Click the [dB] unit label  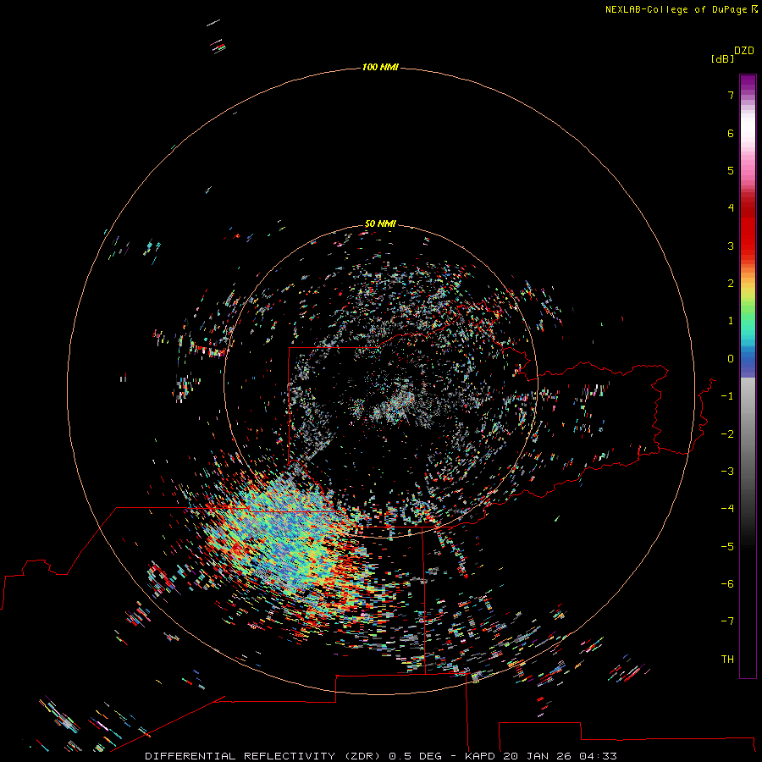[722, 58]
